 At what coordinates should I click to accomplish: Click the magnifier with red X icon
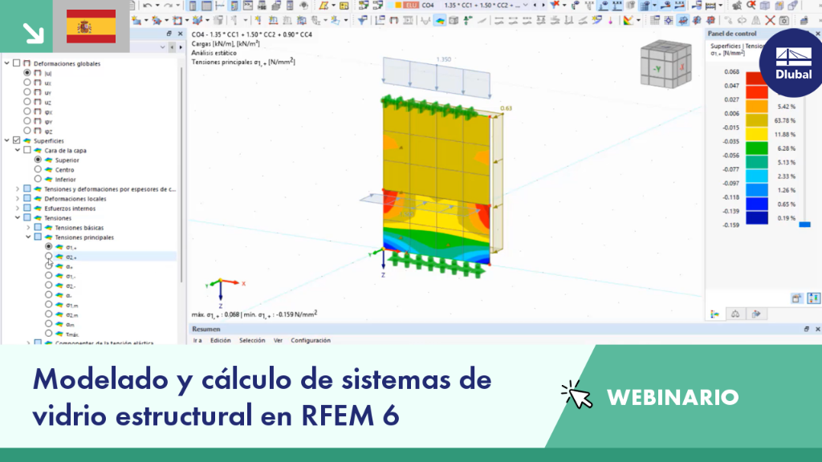(x=751, y=6)
